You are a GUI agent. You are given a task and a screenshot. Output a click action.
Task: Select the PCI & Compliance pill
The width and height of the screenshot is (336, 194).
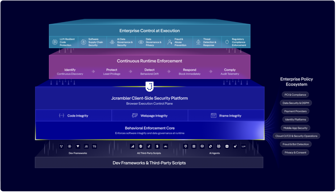click(x=295, y=95)
